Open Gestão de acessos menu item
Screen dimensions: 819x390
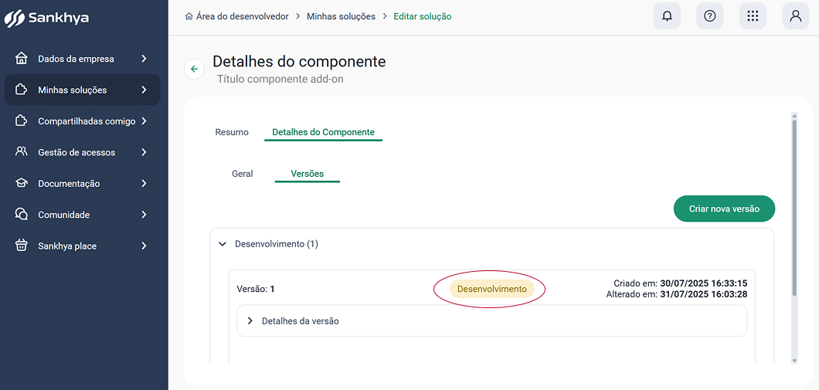point(83,152)
